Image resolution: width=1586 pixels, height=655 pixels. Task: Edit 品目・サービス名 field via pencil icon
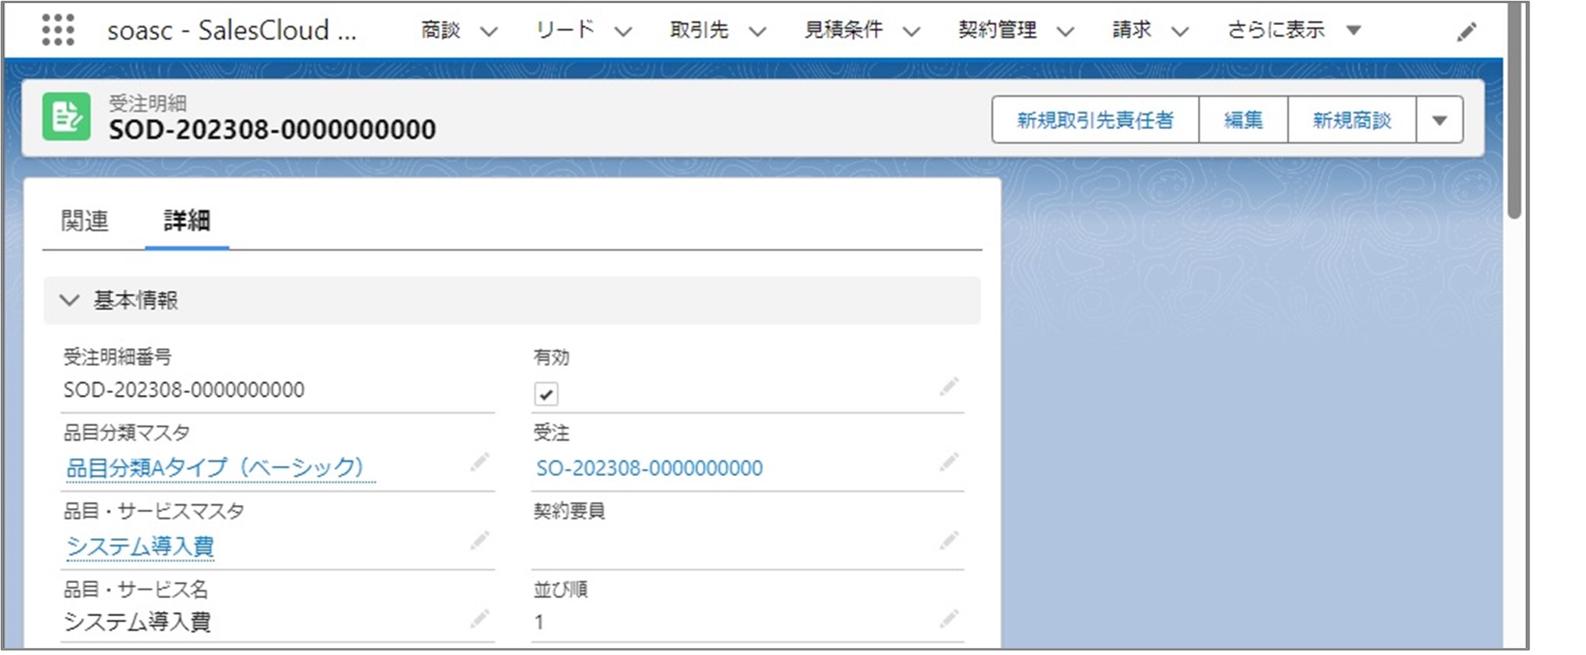click(x=480, y=619)
